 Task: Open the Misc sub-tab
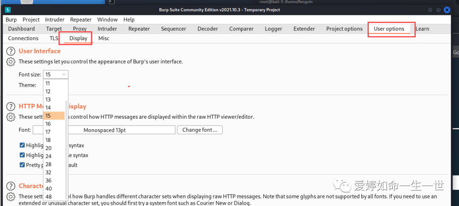104,38
